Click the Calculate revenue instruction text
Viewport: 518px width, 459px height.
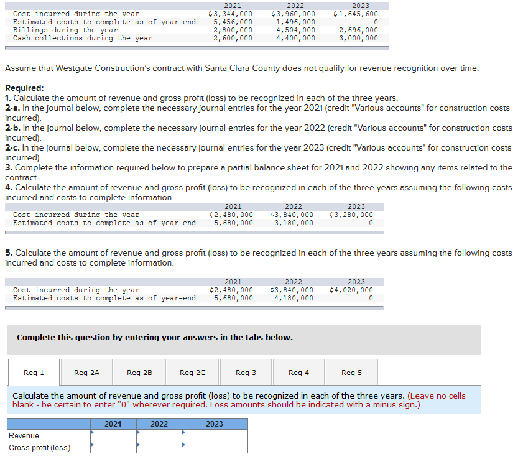(249, 401)
